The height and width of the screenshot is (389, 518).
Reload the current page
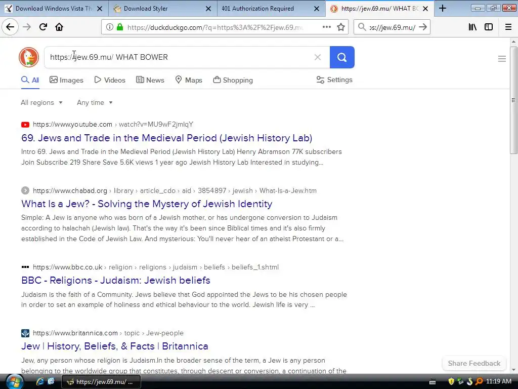(43, 27)
